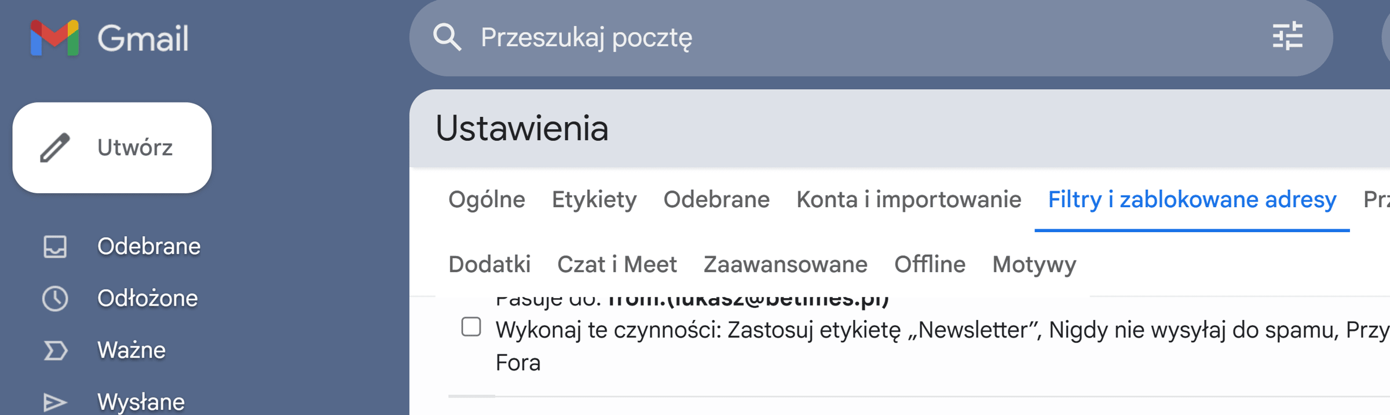
Task: Open the Zaawansowane settings tab
Action: tap(784, 265)
